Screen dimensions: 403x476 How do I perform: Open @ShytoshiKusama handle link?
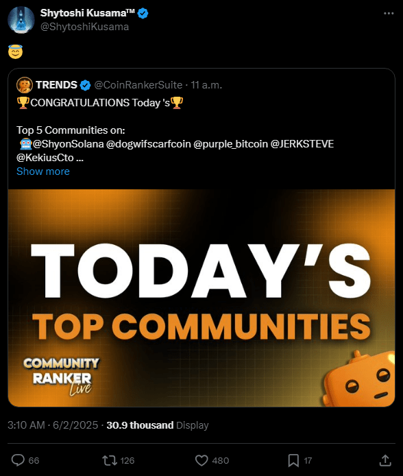84,27
